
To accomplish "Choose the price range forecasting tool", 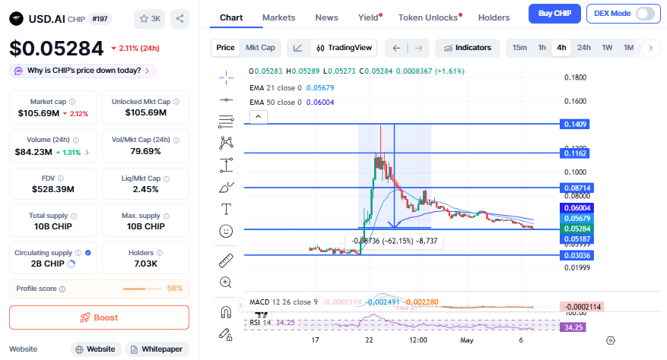I will 227,165.
